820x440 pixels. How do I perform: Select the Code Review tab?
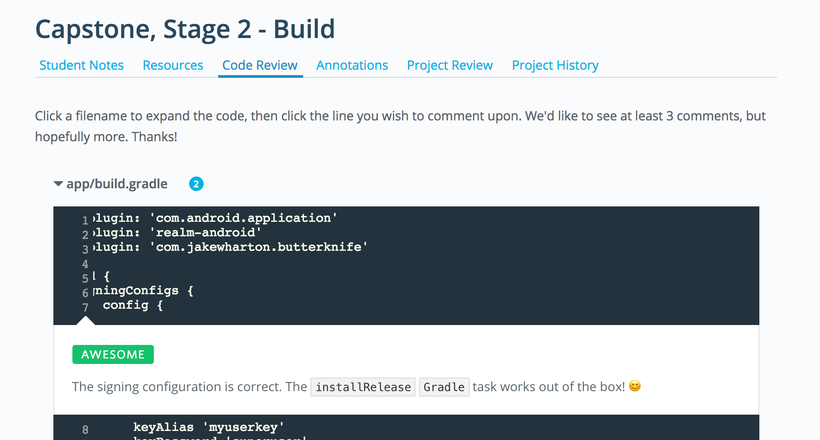(260, 65)
